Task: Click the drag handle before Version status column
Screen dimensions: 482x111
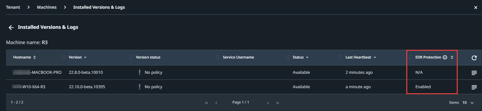Action: point(131,57)
